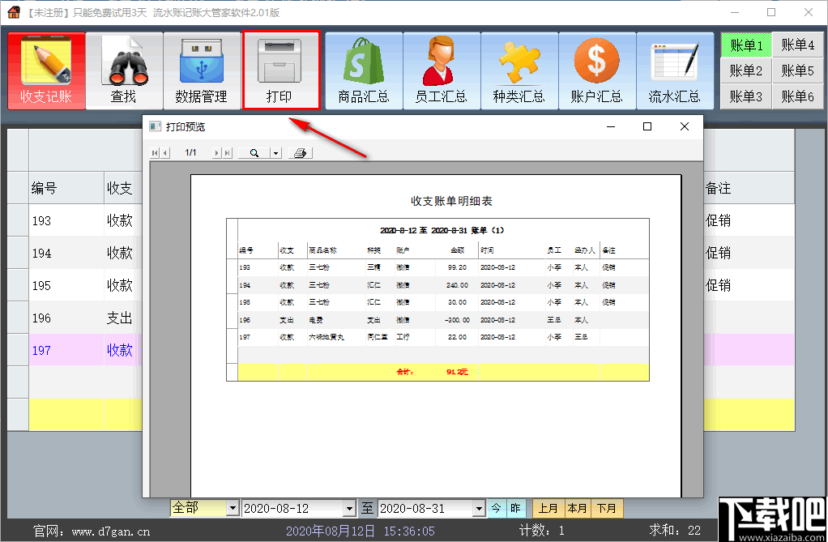This screenshot has width=828, height=542.
Task: Click 支出 cell in row 196
Action: click(120, 318)
